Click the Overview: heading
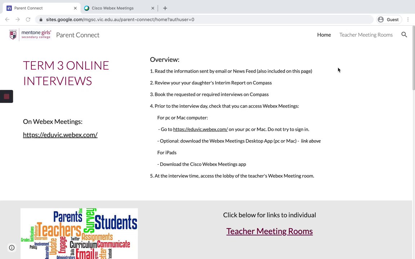The height and width of the screenshot is (259, 415). pyautogui.click(x=165, y=59)
